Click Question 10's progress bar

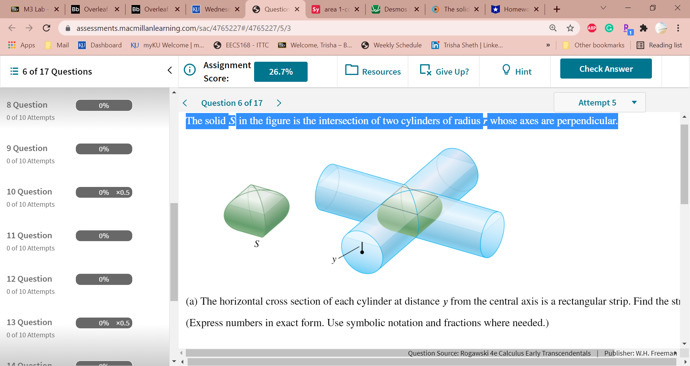click(103, 192)
